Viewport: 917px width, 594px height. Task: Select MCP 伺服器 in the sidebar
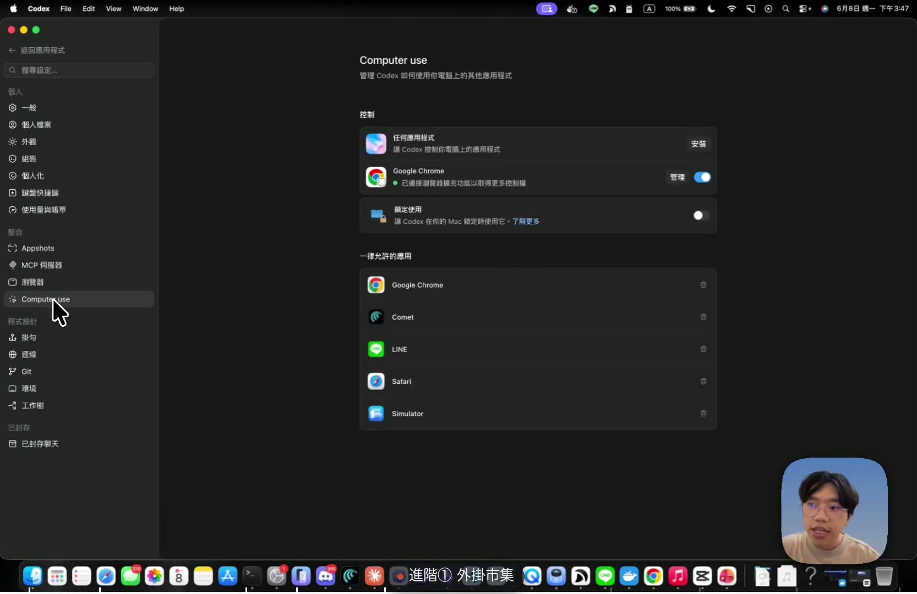click(x=79, y=265)
